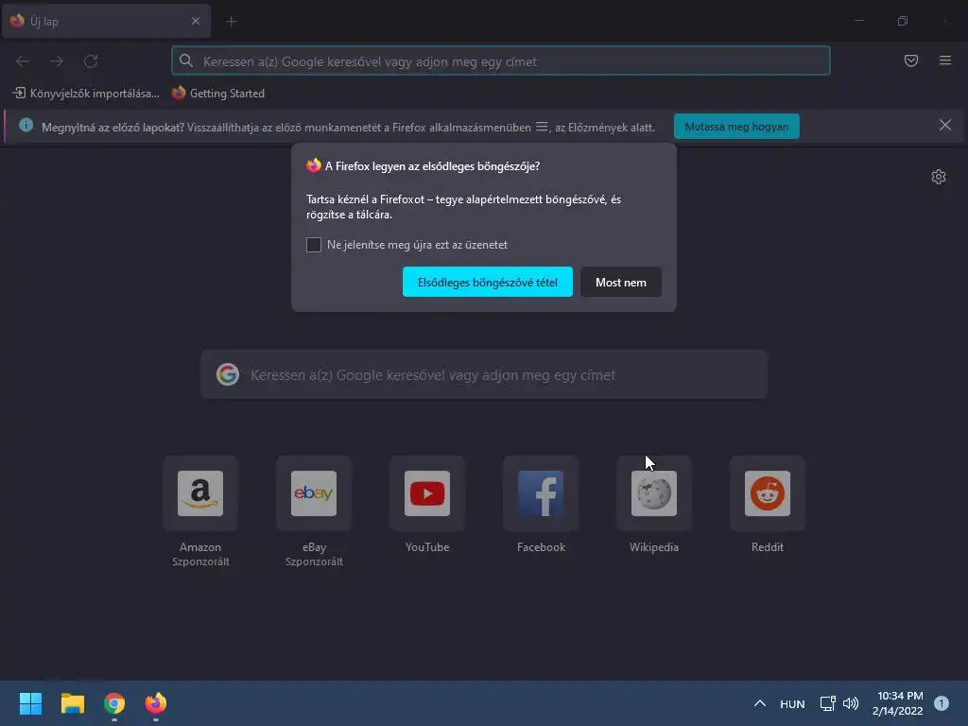This screenshot has height=726, width=968.
Task: Click the info icon in notification bar
Action: (x=26, y=126)
